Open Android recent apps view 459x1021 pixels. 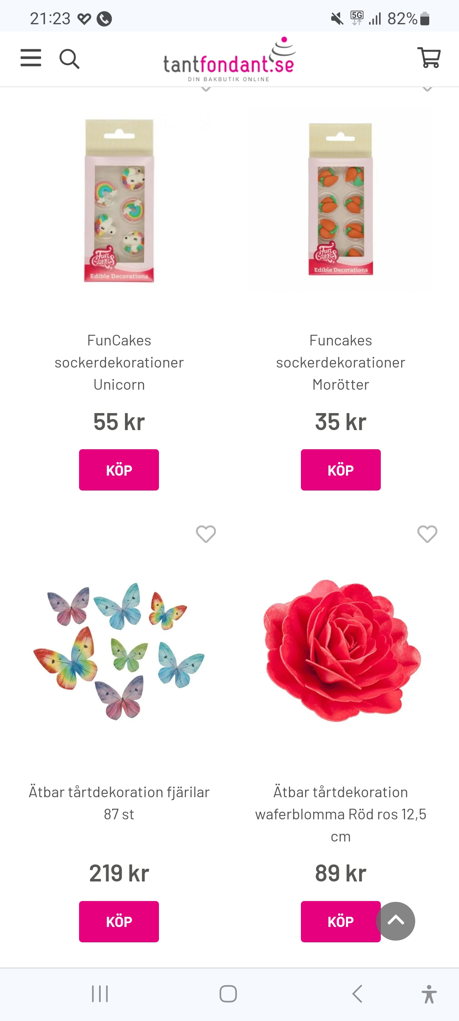coord(100,994)
